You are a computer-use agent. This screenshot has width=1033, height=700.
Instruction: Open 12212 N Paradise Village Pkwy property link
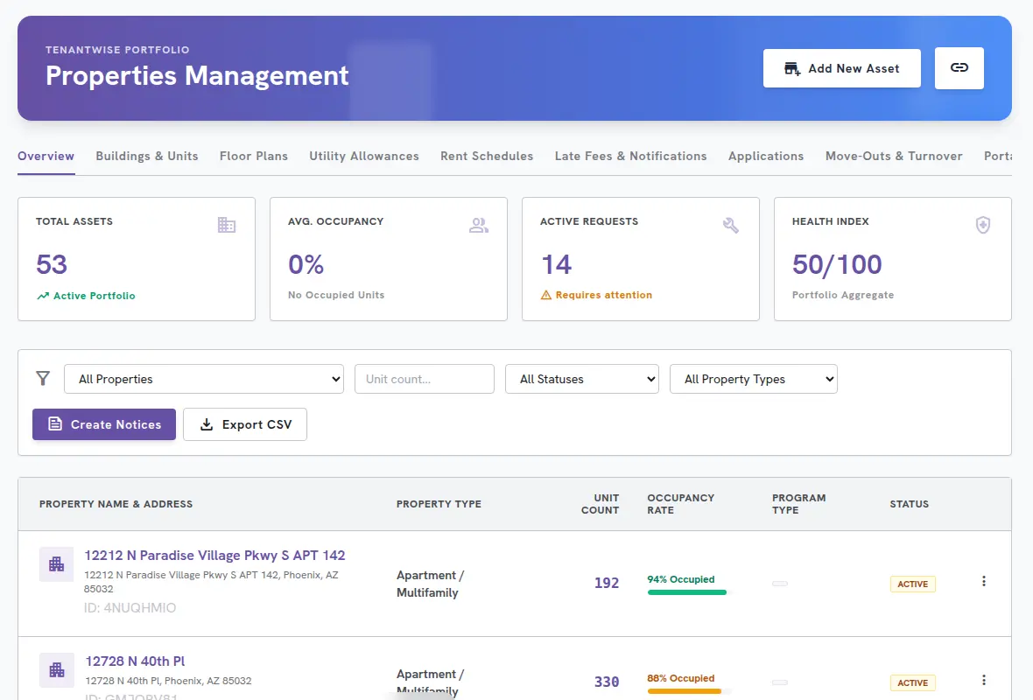pos(214,555)
